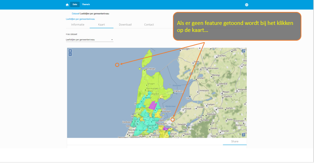
Task: Click the Amsterdam label on map
Action: [158, 120]
